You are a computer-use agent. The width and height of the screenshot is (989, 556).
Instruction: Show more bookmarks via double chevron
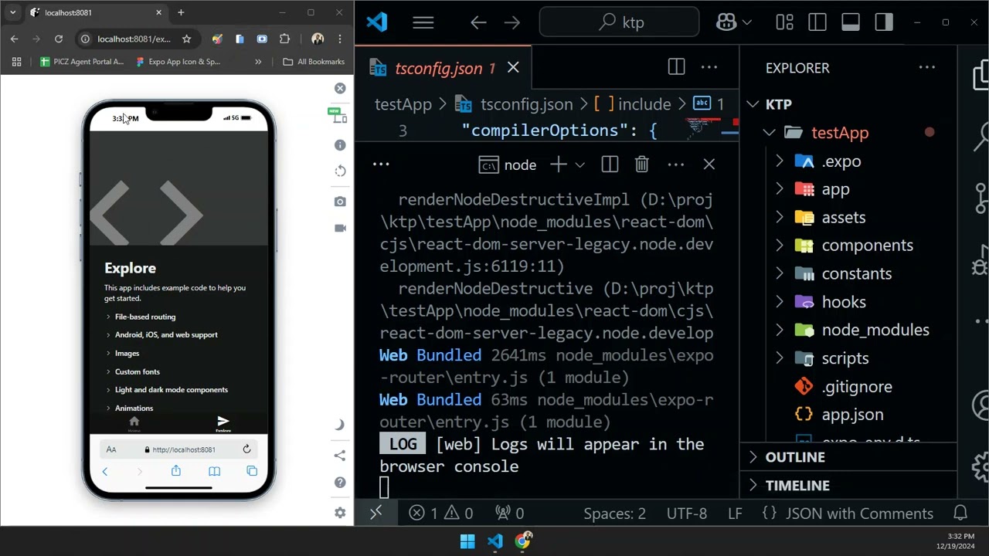click(258, 62)
